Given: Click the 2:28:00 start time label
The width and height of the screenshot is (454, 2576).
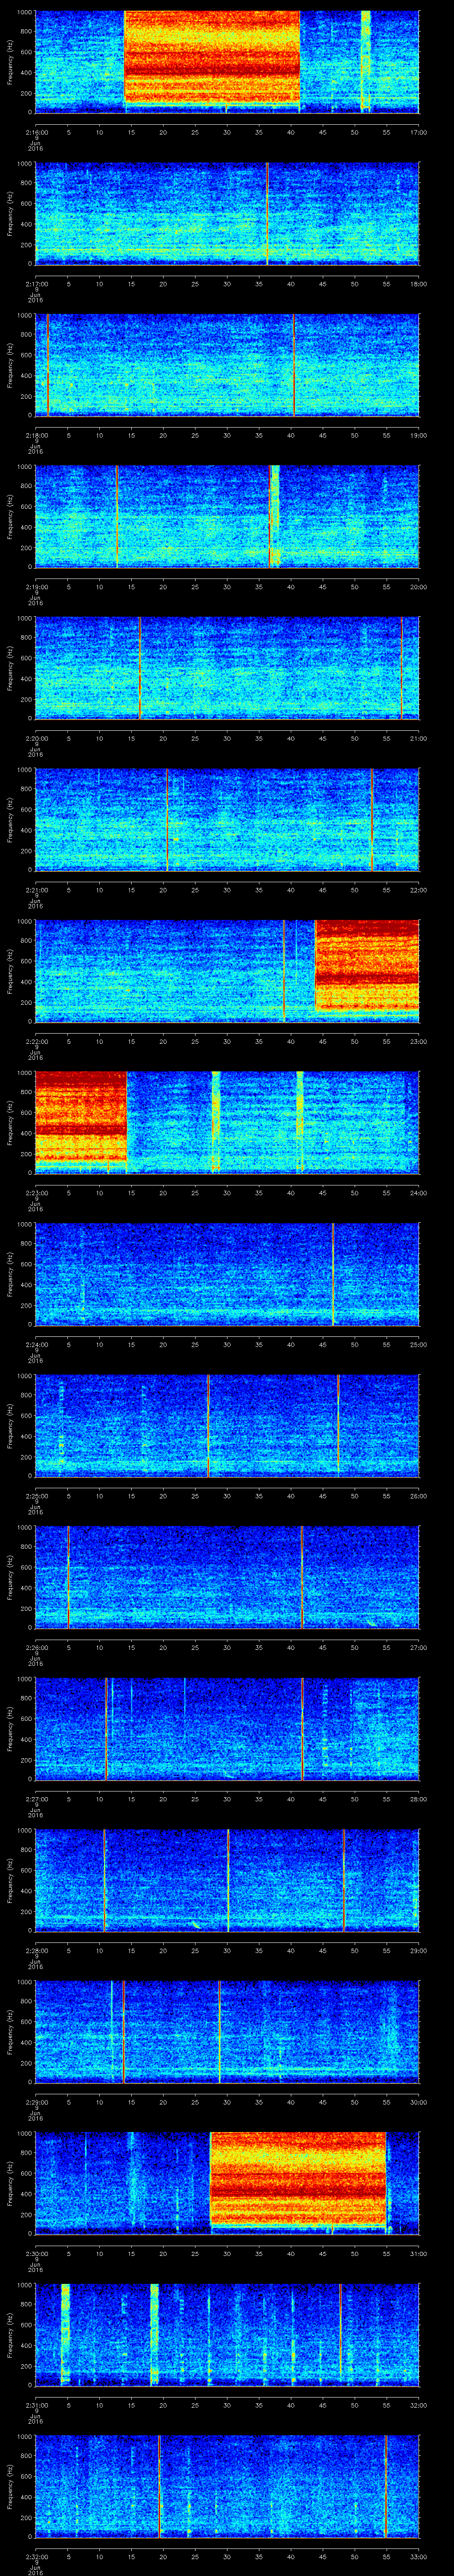Looking at the screenshot, I should 36,1950.
